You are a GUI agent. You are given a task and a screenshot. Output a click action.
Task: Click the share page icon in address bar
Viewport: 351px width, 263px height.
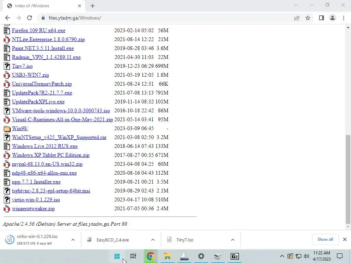click(x=297, y=18)
